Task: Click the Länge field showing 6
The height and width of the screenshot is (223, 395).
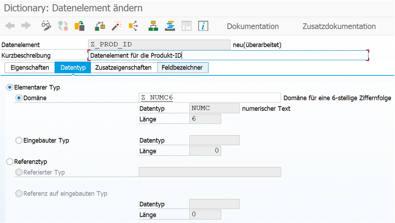Action: point(205,119)
